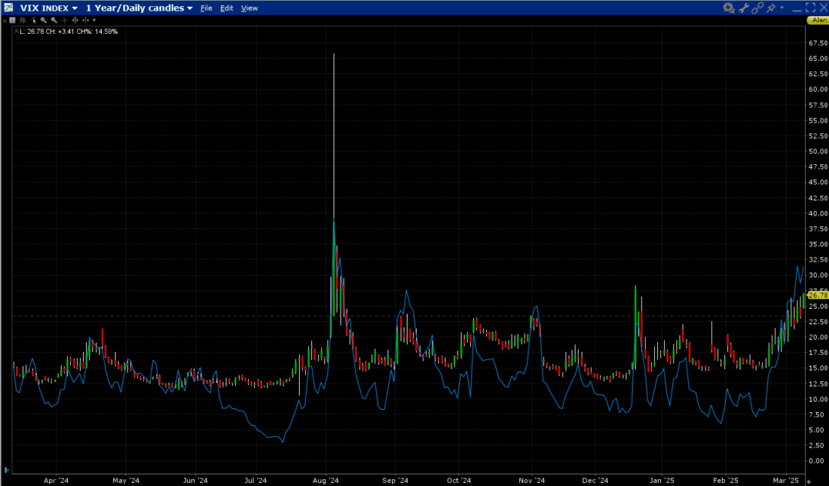Click the Dec '24 date axis label
Viewport: 829px width, 486px height.
coord(595,481)
